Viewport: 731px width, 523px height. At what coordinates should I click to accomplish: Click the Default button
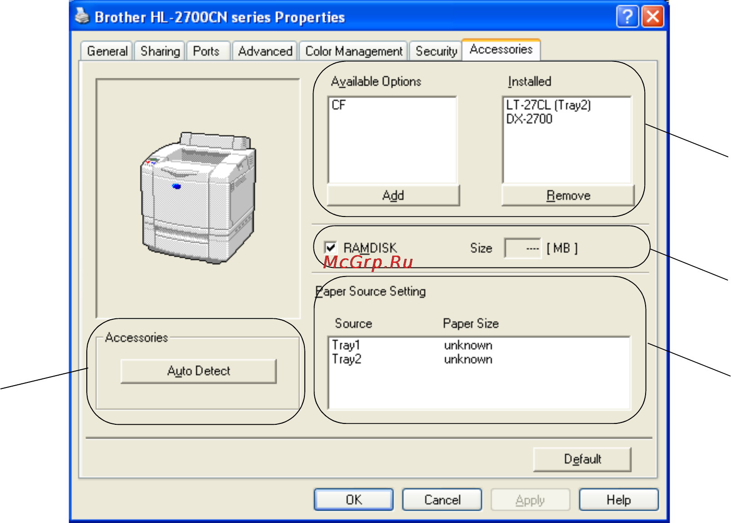pyautogui.click(x=582, y=459)
